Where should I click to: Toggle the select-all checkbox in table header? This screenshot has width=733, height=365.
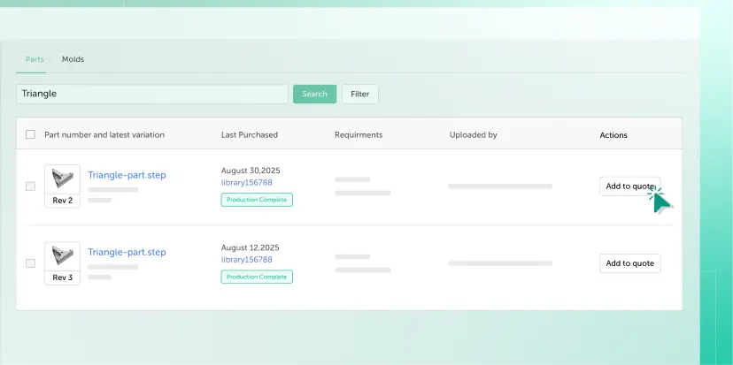[x=30, y=134]
